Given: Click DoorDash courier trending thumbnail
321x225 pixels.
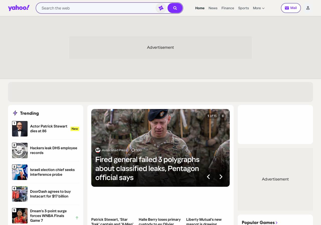Looking at the screenshot, I should coord(20,194).
